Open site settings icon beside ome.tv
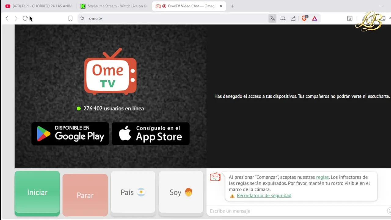Viewport: 391px width, 220px height. click(x=82, y=18)
